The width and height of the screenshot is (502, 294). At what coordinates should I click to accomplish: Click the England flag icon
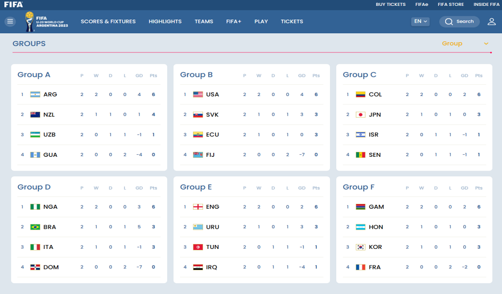(x=198, y=207)
